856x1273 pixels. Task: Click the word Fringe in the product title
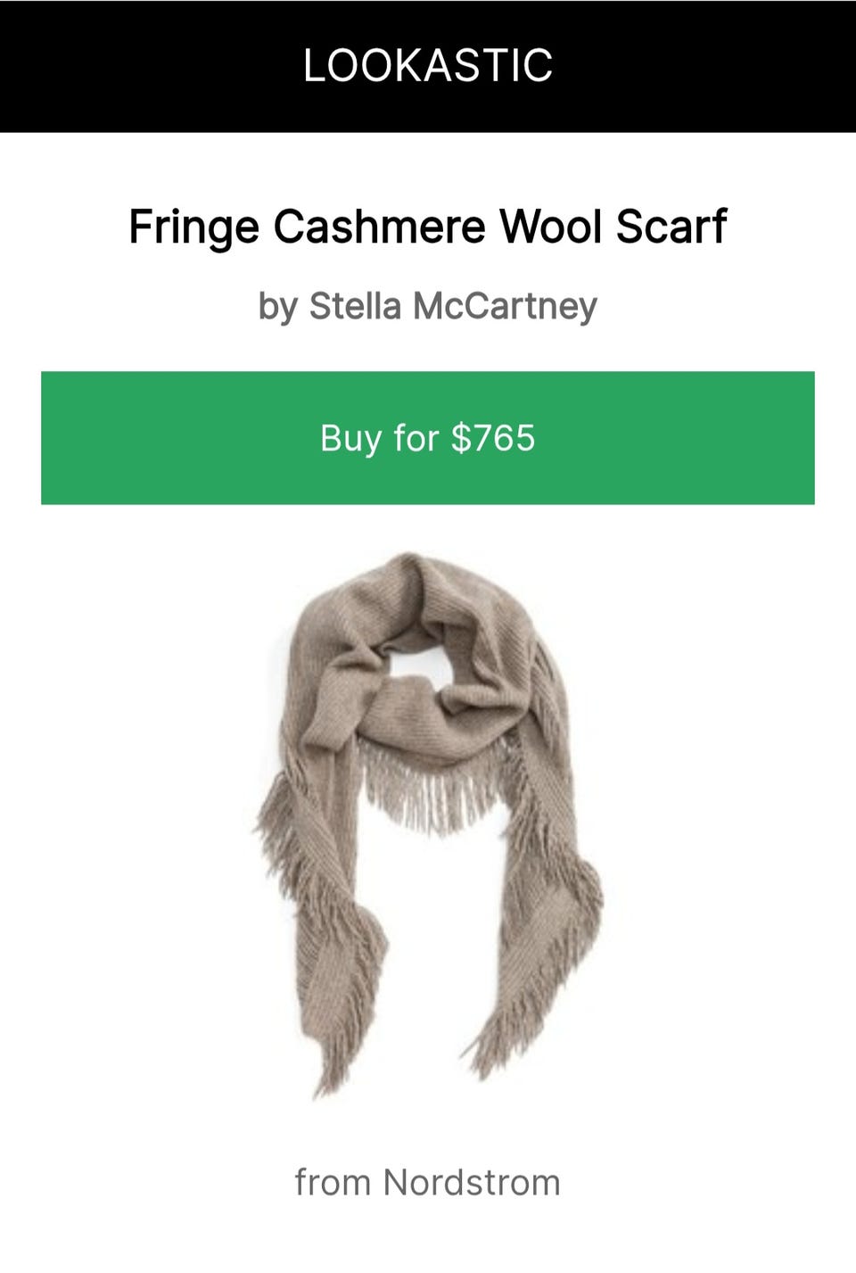tap(194, 227)
